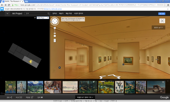
Task: Expand the Art Project side menu chevron
Action: [x=7, y=14]
